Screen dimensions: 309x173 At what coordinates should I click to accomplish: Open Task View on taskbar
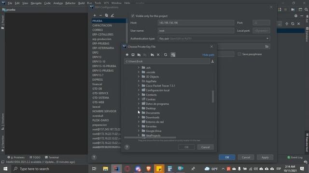(94, 169)
